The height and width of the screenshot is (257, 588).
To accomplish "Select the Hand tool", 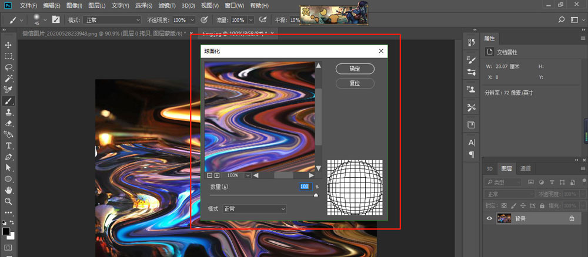I will click(9, 190).
